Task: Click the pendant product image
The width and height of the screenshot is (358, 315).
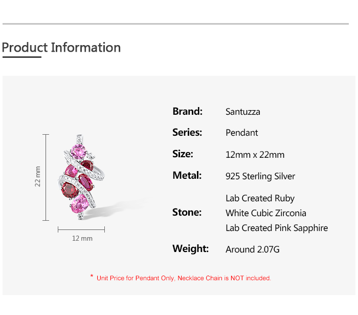Action: coord(81,177)
